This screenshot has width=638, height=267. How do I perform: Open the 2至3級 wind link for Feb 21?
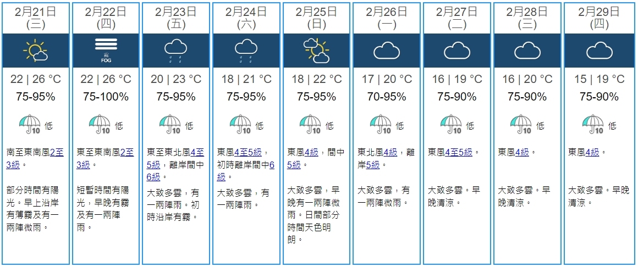pyautogui.click(x=57, y=152)
